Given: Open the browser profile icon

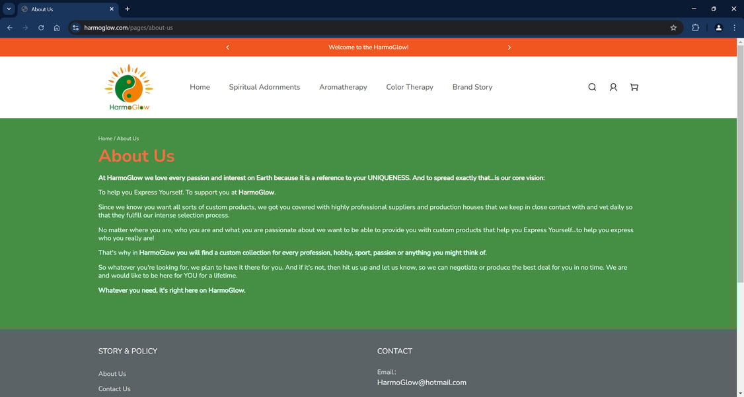Looking at the screenshot, I should click(x=718, y=28).
